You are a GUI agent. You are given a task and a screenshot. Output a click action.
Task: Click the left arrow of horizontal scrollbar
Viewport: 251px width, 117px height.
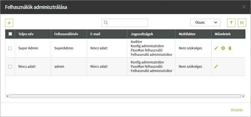pyautogui.click(x=7, y=96)
